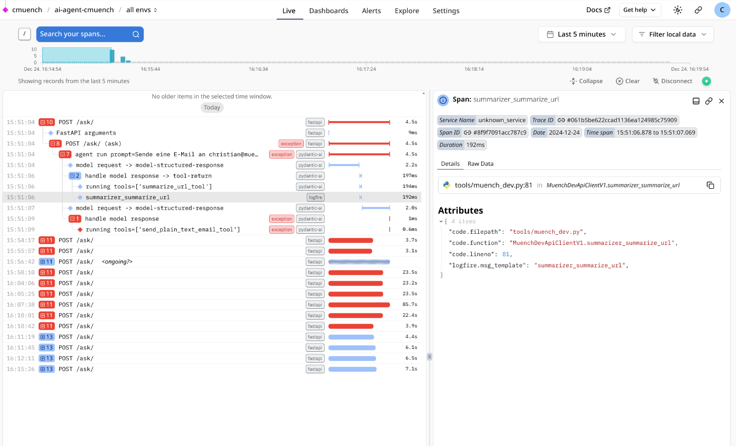
Task: Open the Span ID link icon
Action: [467, 132]
